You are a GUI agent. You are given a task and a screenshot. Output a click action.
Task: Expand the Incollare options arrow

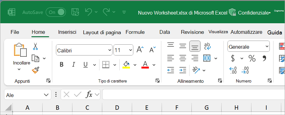(x=19, y=69)
